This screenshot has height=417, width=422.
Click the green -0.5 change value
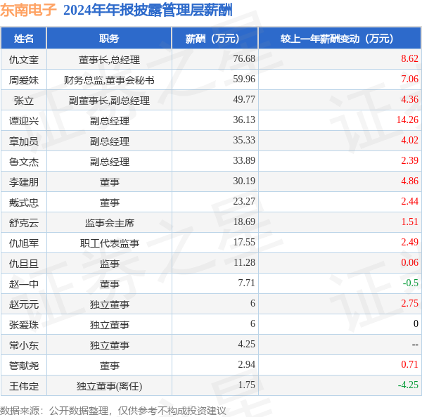411,283
